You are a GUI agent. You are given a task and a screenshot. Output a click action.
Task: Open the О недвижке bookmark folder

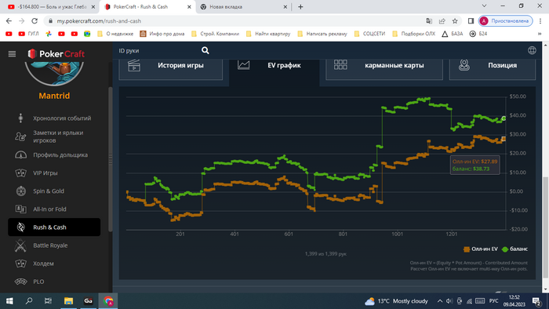(x=115, y=34)
